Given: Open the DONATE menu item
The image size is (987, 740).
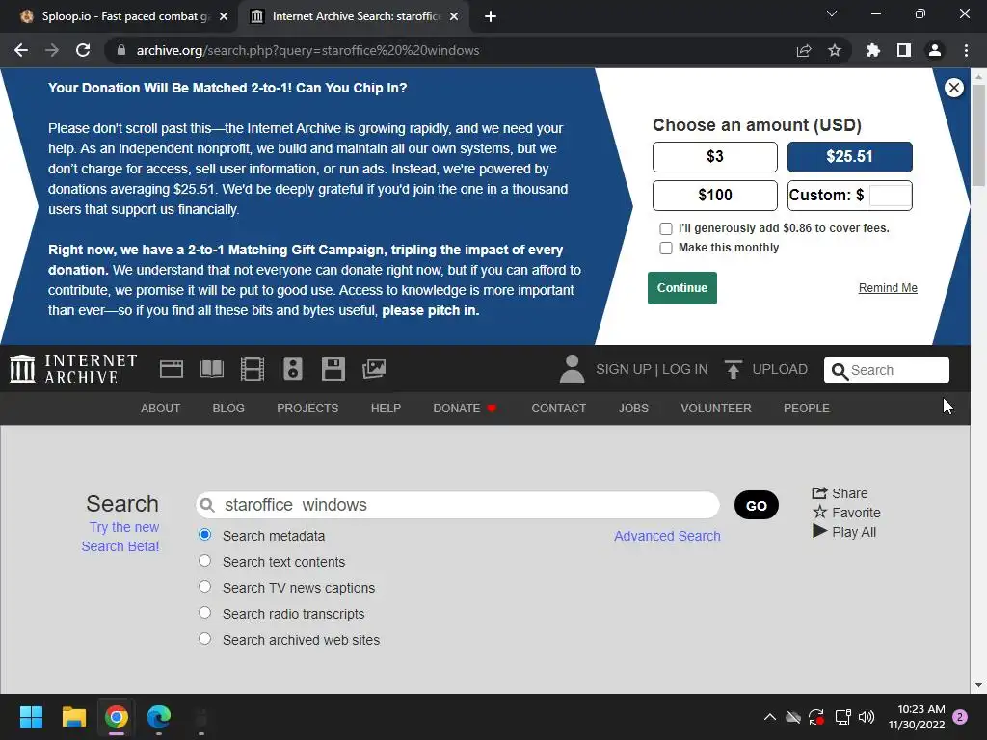Looking at the screenshot, I should 465,409.
